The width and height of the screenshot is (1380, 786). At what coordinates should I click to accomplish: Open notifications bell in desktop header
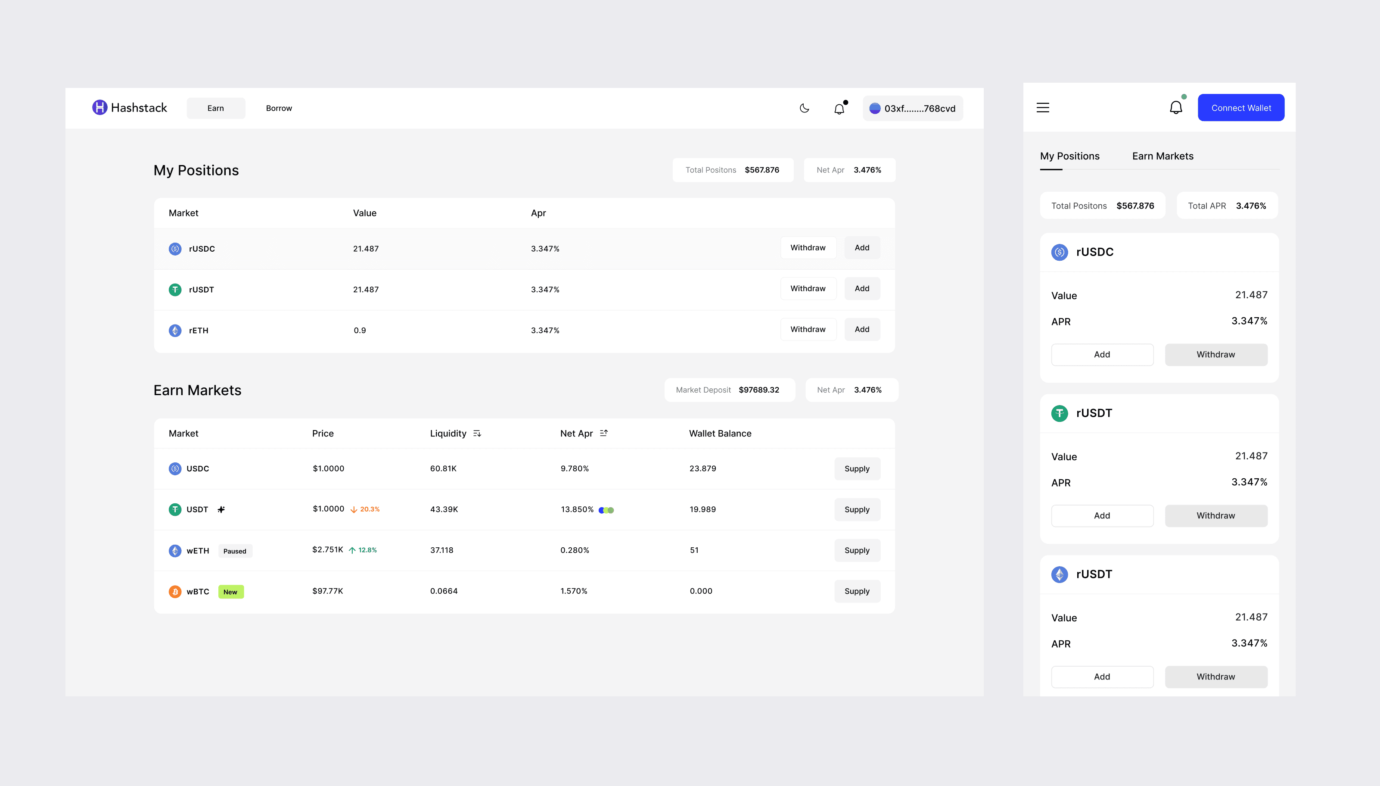point(839,109)
